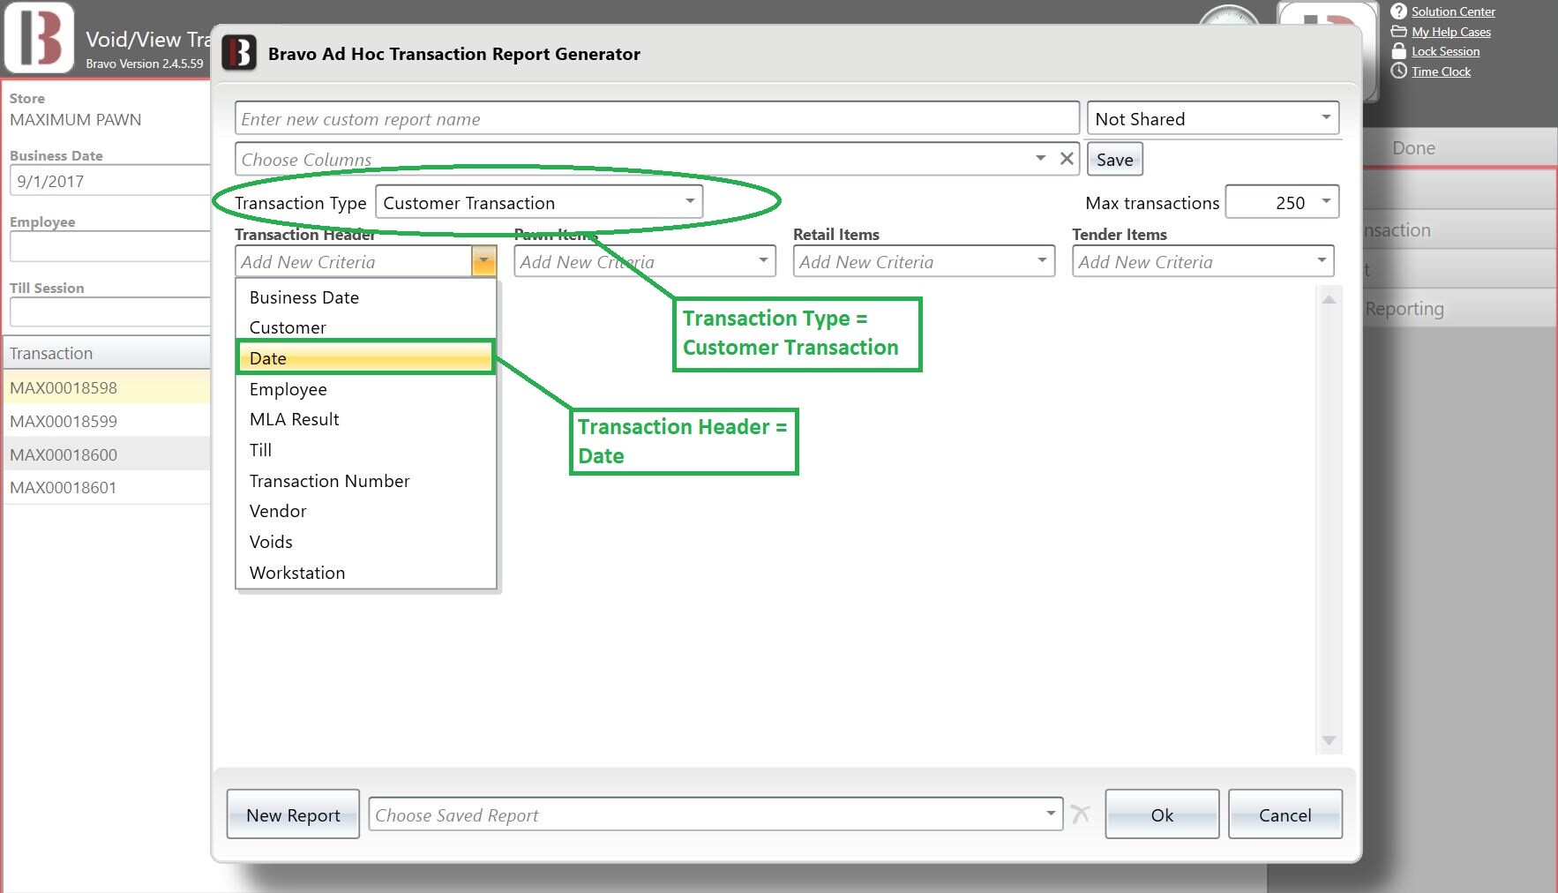Click the Time Clock icon

(x=1398, y=71)
